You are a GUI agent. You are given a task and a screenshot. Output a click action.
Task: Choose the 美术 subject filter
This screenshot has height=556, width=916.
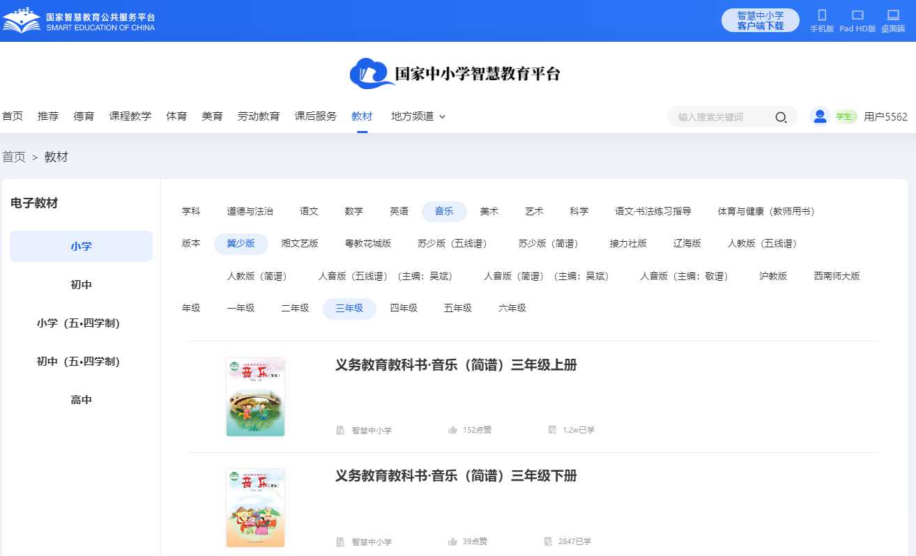(x=489, y=211)
